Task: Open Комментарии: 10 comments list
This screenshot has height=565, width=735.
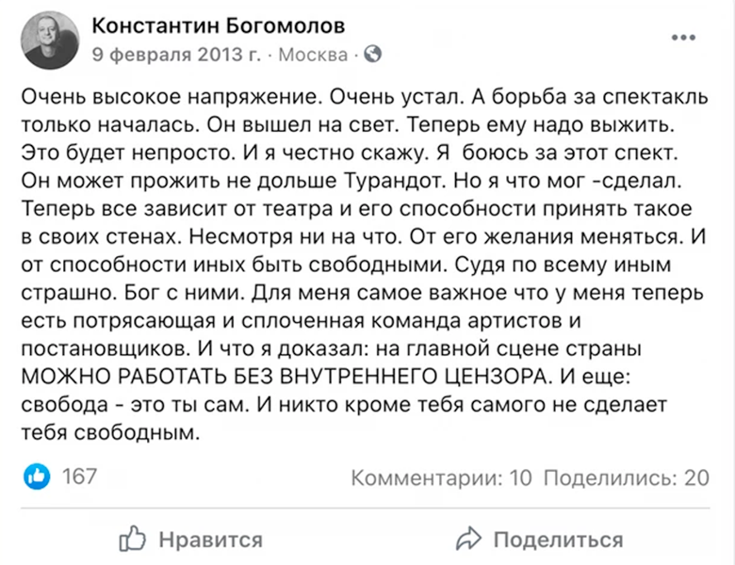Action: pyautogui.click(x=442, y=477)
